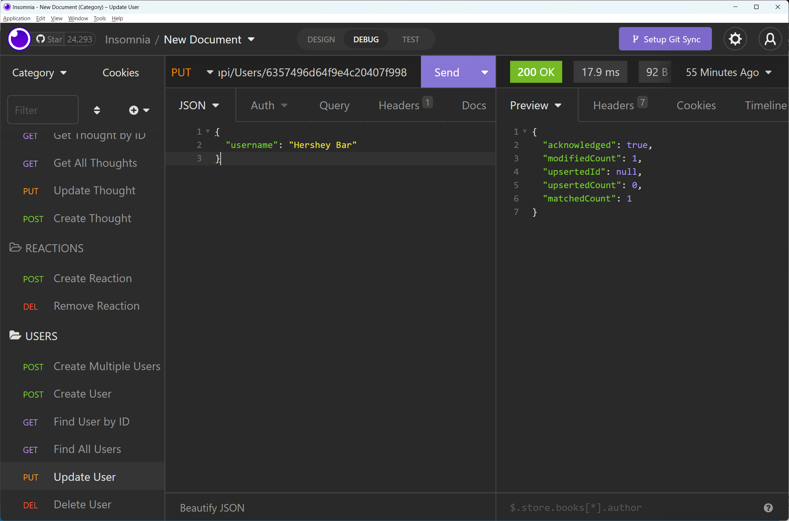
Task: Switch to the TEST mode tab
Action: pyautogui.click(x=410, y=39)
